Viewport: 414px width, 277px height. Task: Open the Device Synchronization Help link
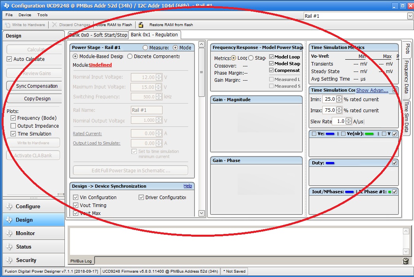188,186
